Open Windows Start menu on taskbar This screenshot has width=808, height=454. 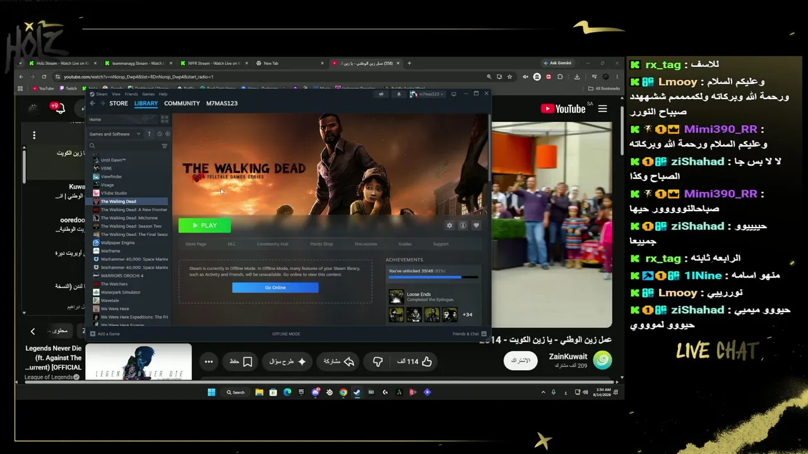211,392
